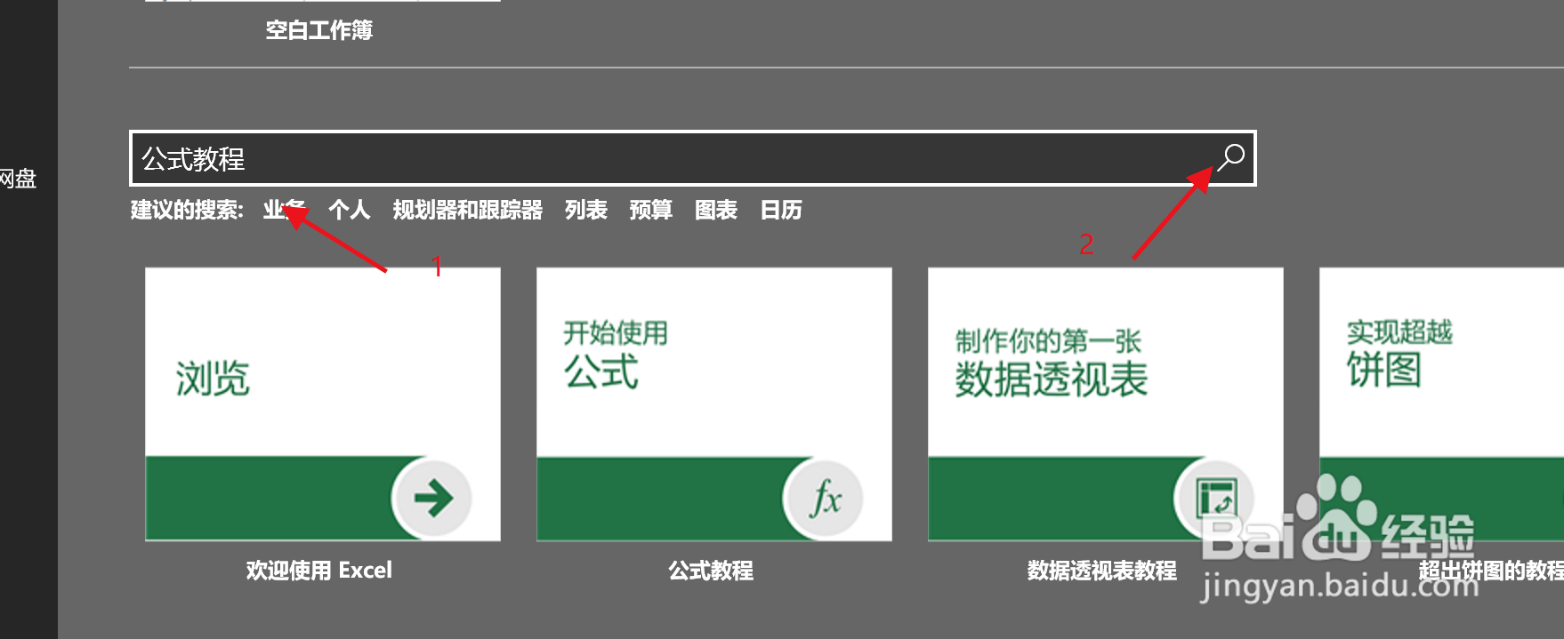Click the search box containing 公式教程
Image resolution: width=1564 pixels, height=639 pixels.
click(692, 158)
